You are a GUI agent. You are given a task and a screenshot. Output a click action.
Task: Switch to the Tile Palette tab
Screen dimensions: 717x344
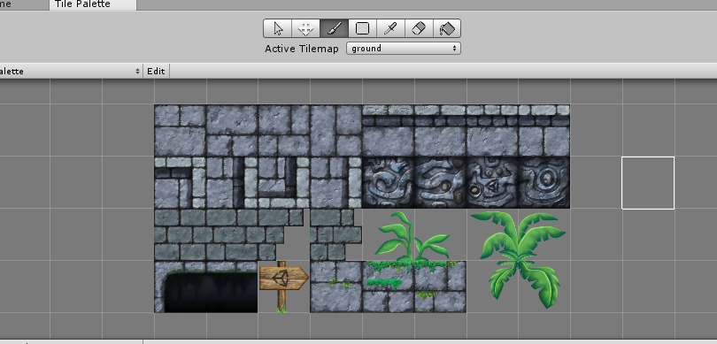(93, 4)
